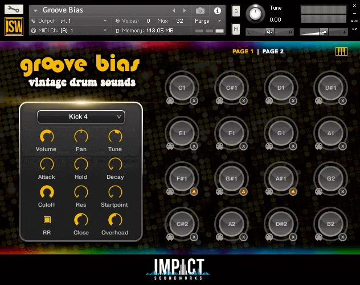
Task: Open the wrench instrument edit mode icon
Action: (14, 10)
